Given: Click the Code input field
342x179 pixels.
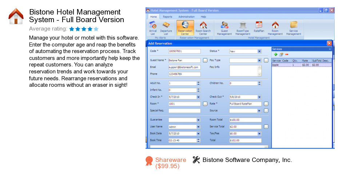Looking at the screenshot, I should pos(184,52).
